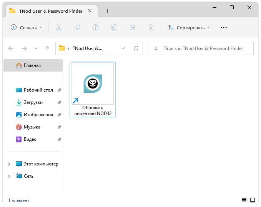Screen dimensions: 261x207
Task: Expand the Сеть tree node
Action: tap(9, 176)
